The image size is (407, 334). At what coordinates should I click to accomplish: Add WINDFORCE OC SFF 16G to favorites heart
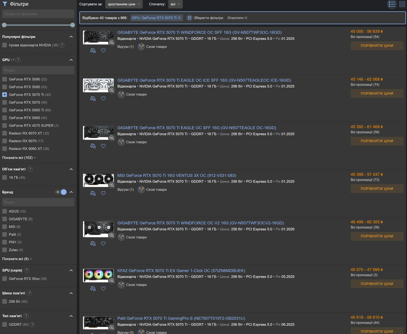click(x=103, y=51)
